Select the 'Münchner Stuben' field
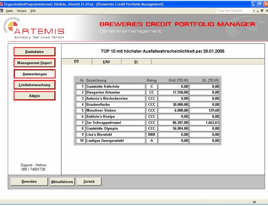 [116, 110]
